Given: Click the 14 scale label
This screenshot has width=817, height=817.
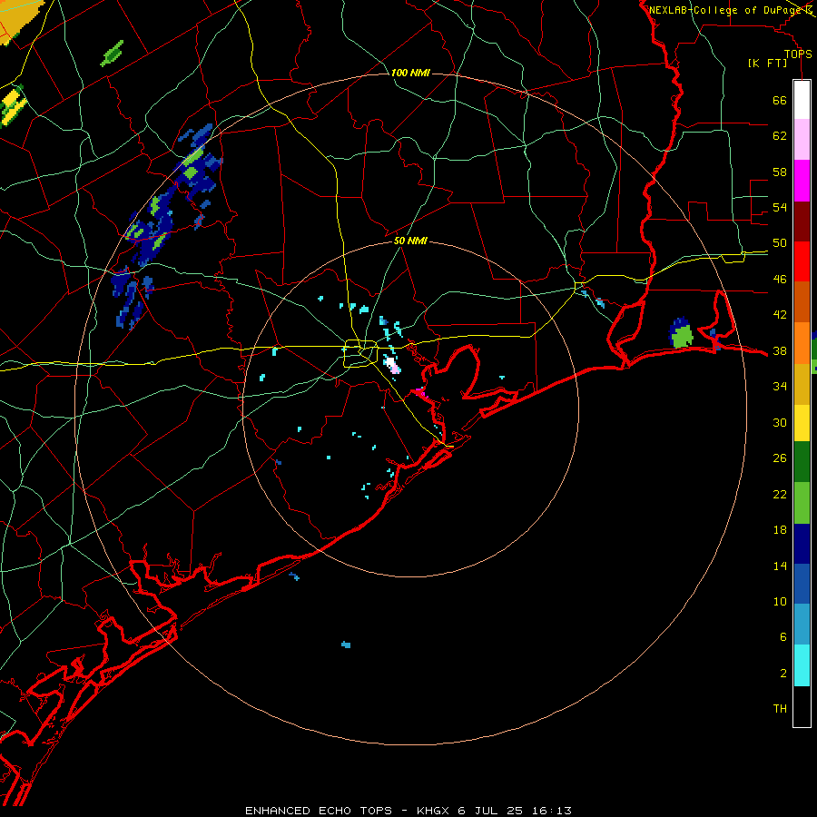Looking at the screenshot, I should pos(780,566).
